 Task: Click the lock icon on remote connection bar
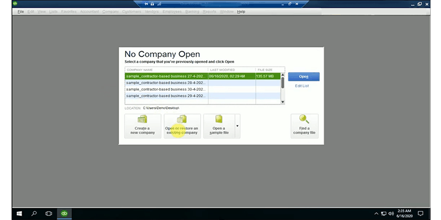point(153,4)
